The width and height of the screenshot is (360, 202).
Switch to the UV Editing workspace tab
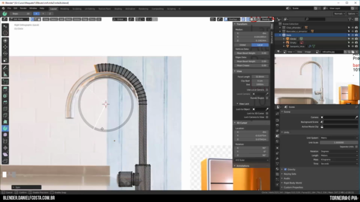[x=90, y=9]
